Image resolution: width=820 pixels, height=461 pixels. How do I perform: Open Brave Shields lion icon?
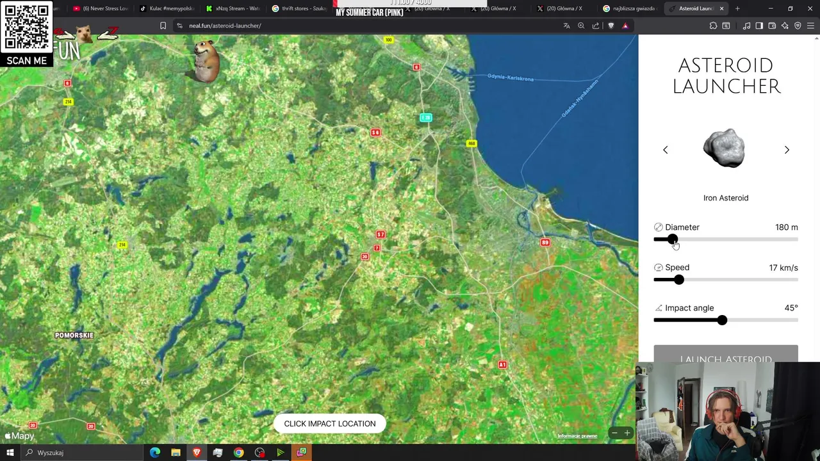pyautogui.click(x=611, y=26)
